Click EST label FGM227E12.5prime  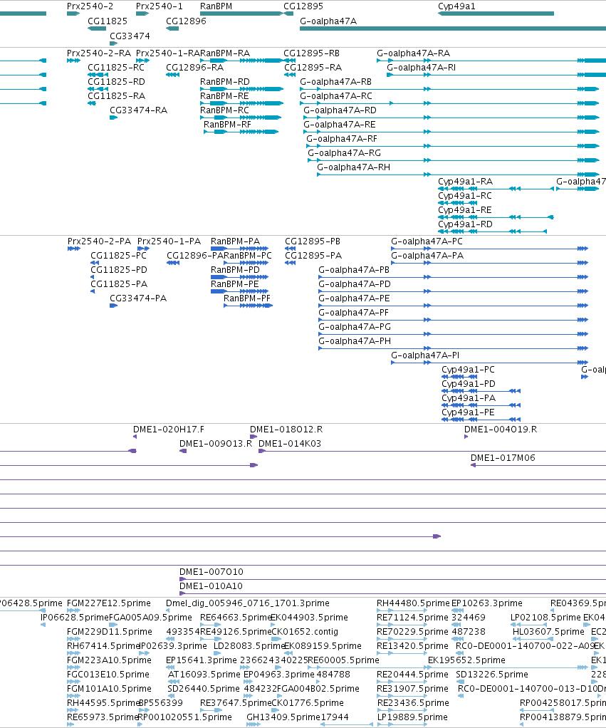click(109, 603)
